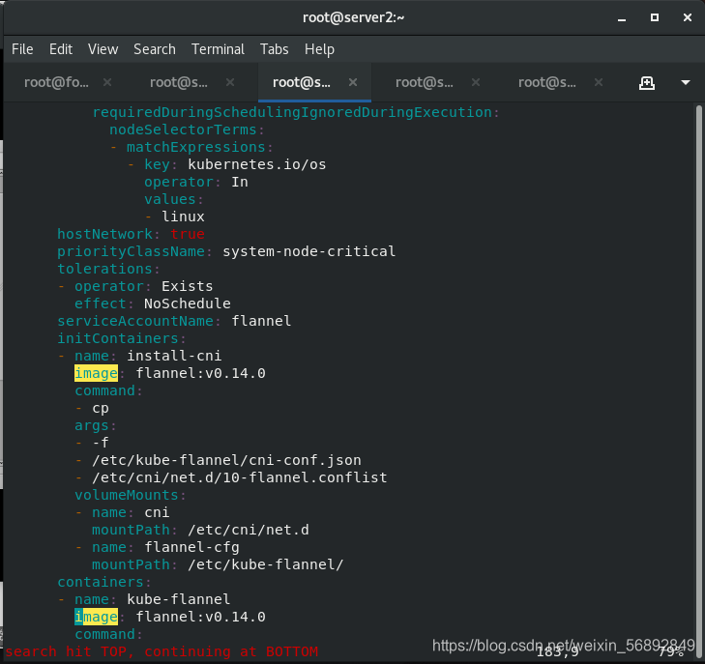
Task: Open the Tabs menu
Action: point(275,49)
